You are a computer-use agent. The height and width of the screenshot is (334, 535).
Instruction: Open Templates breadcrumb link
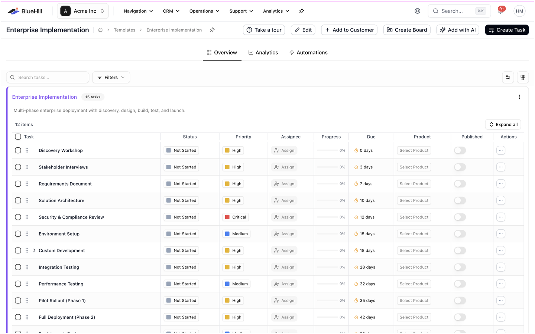124,30
